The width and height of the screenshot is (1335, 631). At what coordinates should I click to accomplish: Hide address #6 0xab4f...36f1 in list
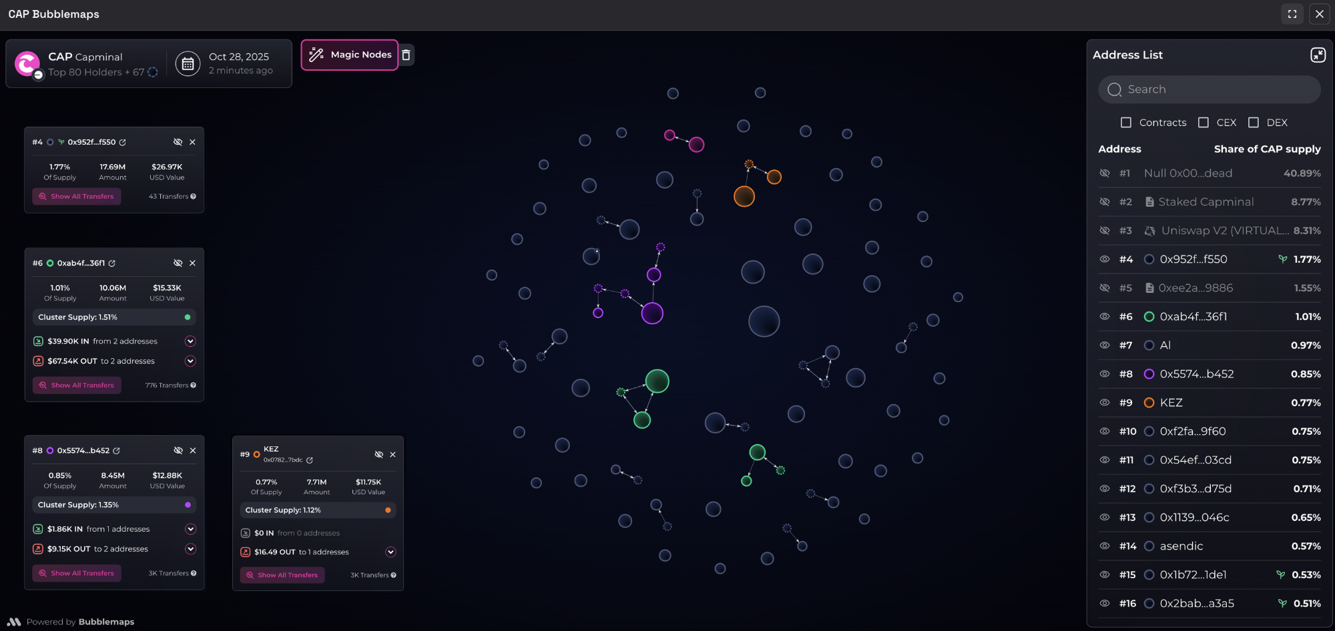click(1105, 317)
